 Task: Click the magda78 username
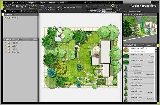[x=32, y=3]
